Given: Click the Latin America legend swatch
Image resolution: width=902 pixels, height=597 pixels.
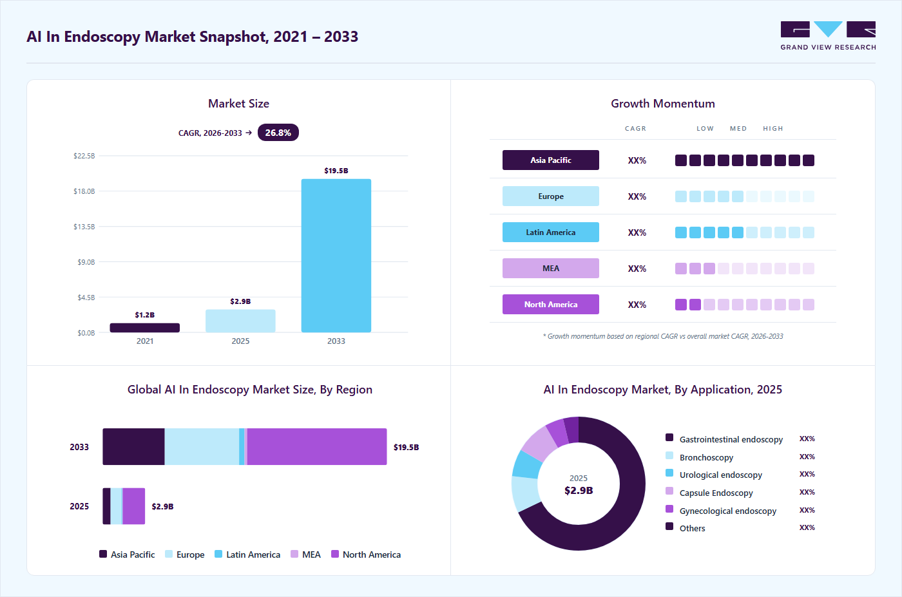Looking at the screenshot, I should pyautogui.click(x=218, y=554).
